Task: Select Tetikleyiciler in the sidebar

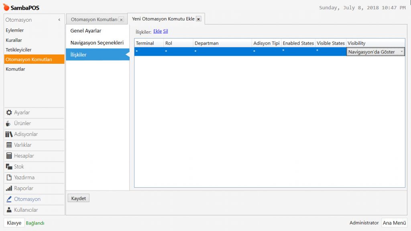Action: point(18,50)
